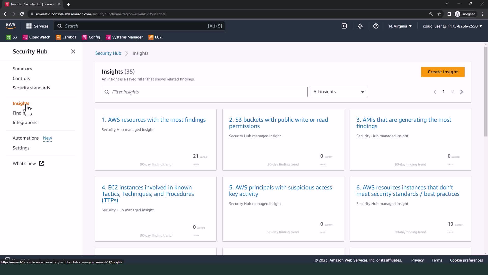Open the Systems Manager favorite shortcut
This screenshot has height=275, width=488.
124,37
